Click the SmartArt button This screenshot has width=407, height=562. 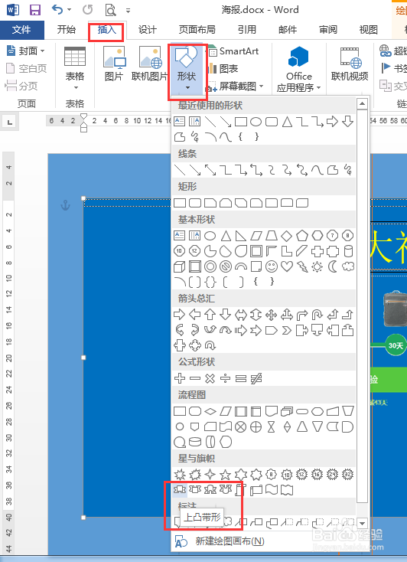(233, 51)
